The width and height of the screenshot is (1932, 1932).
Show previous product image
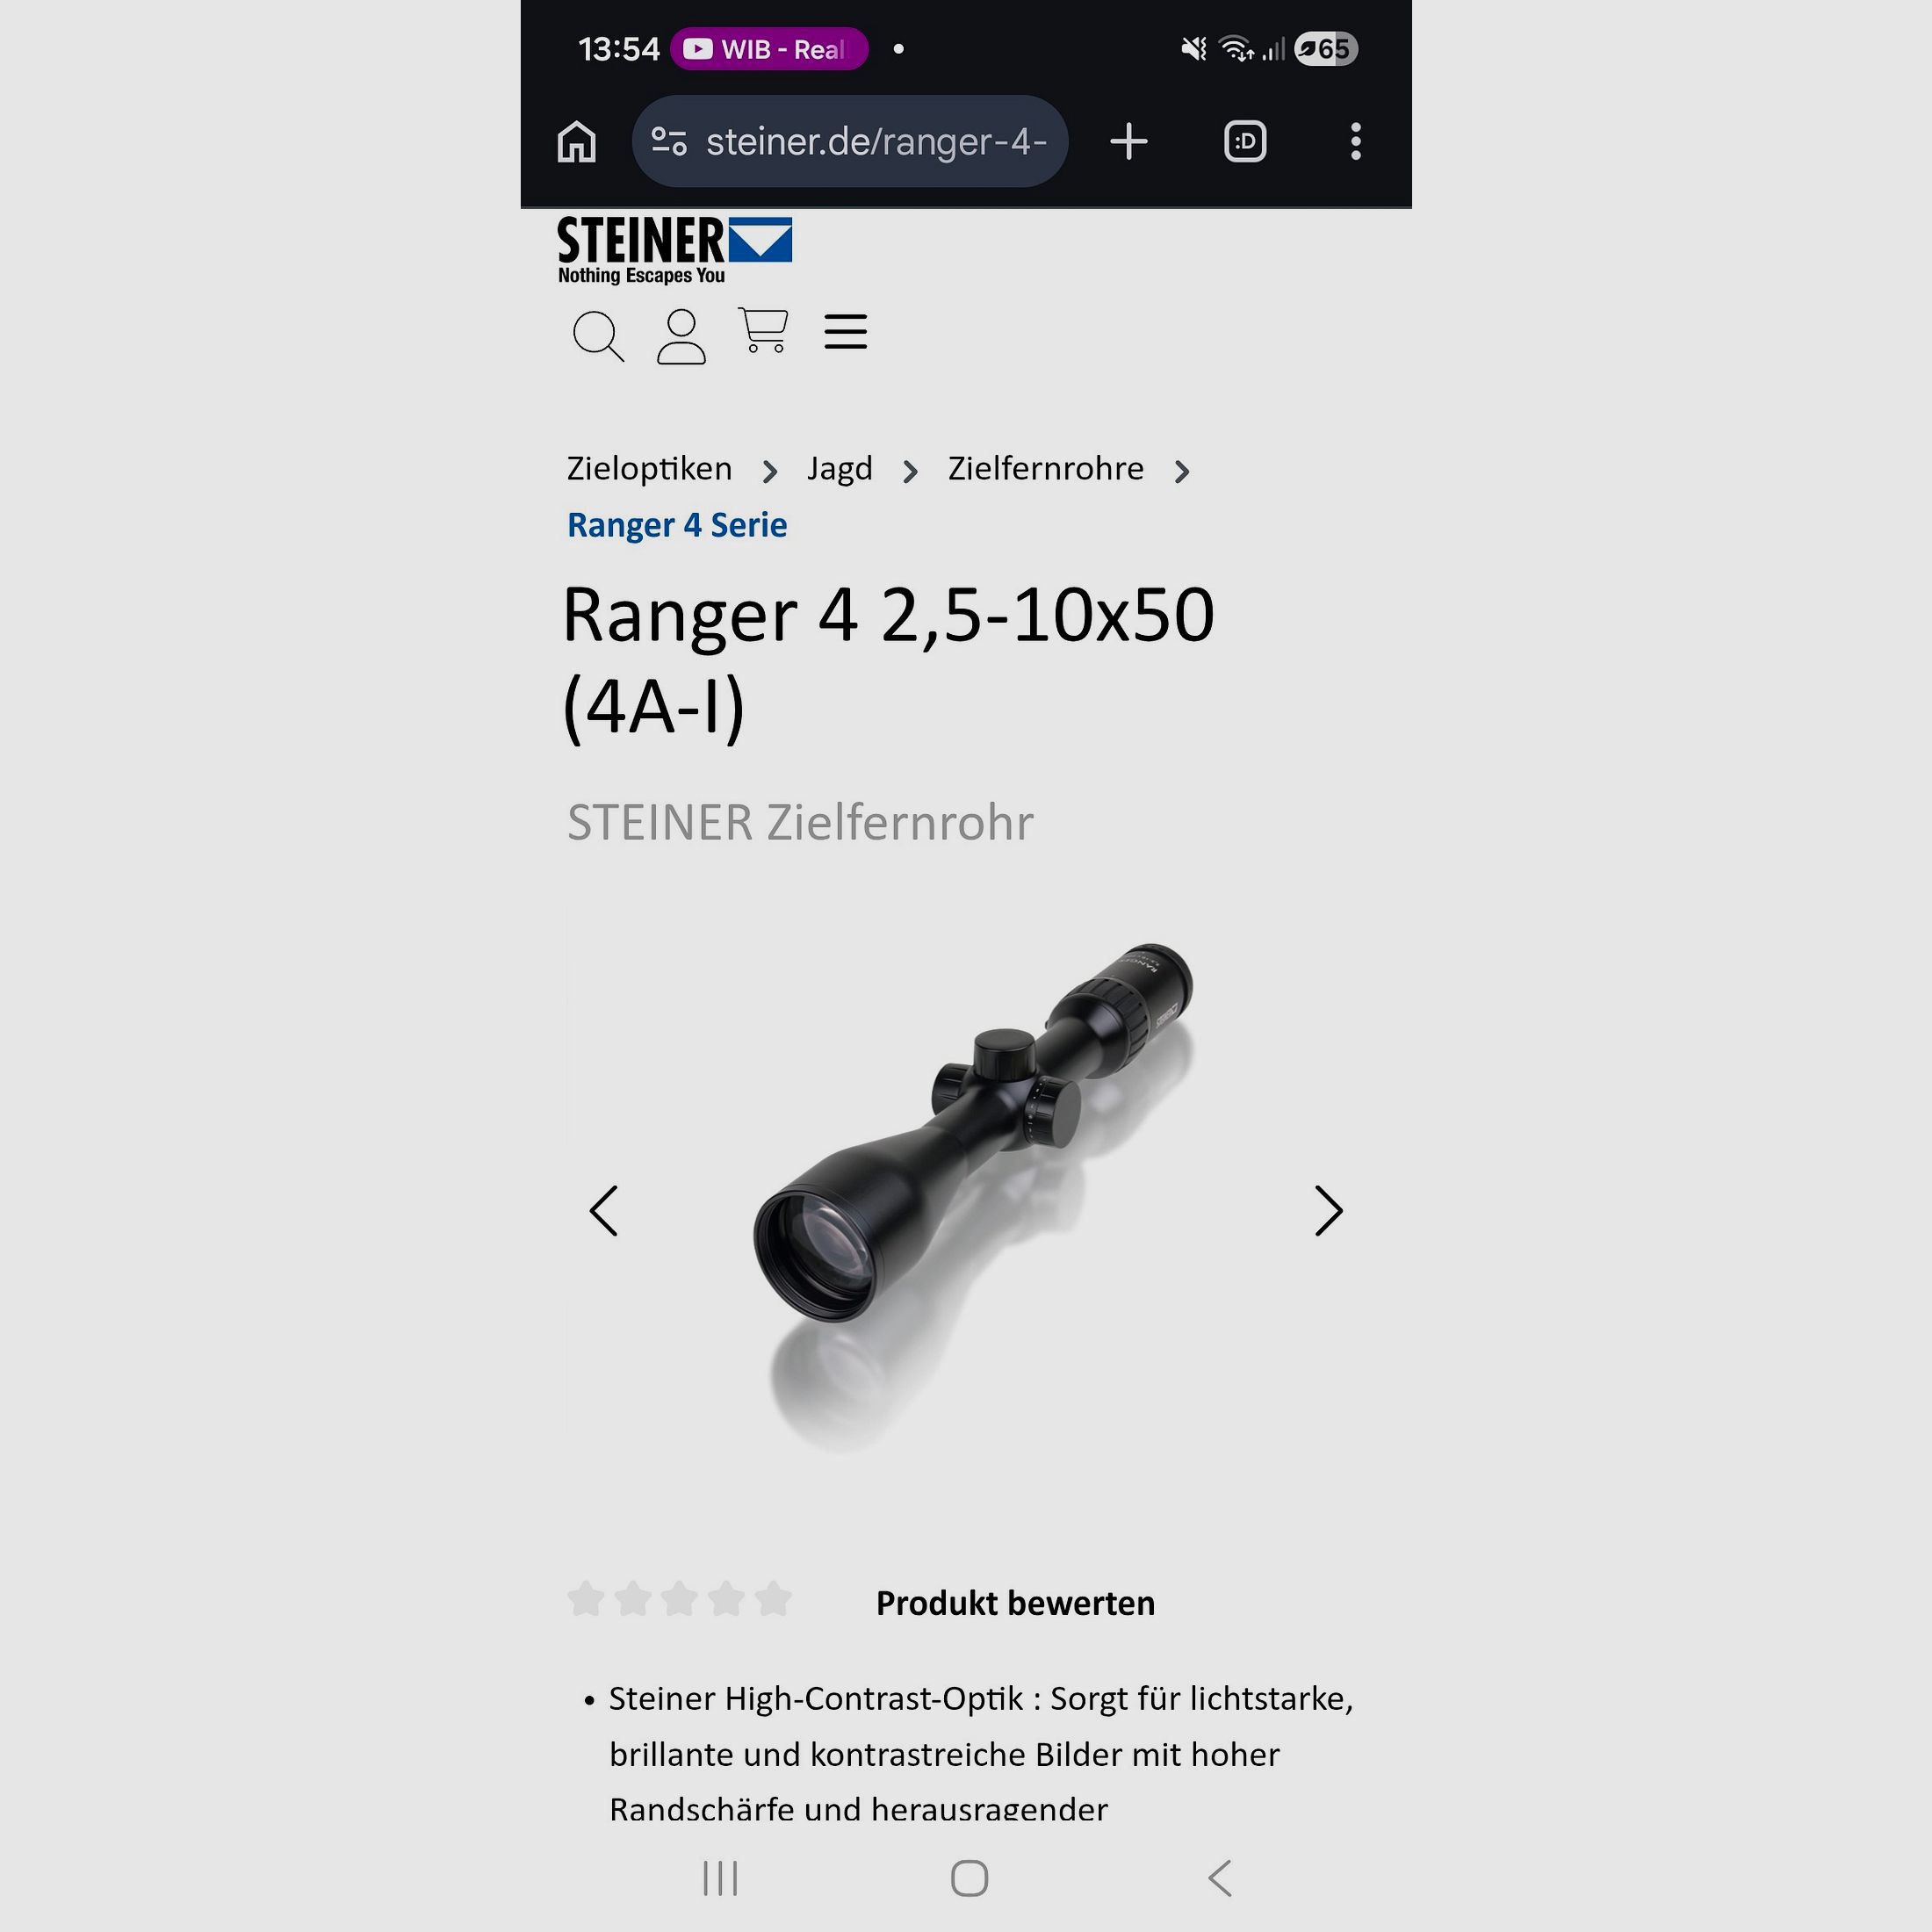[x=604, y=1211]
